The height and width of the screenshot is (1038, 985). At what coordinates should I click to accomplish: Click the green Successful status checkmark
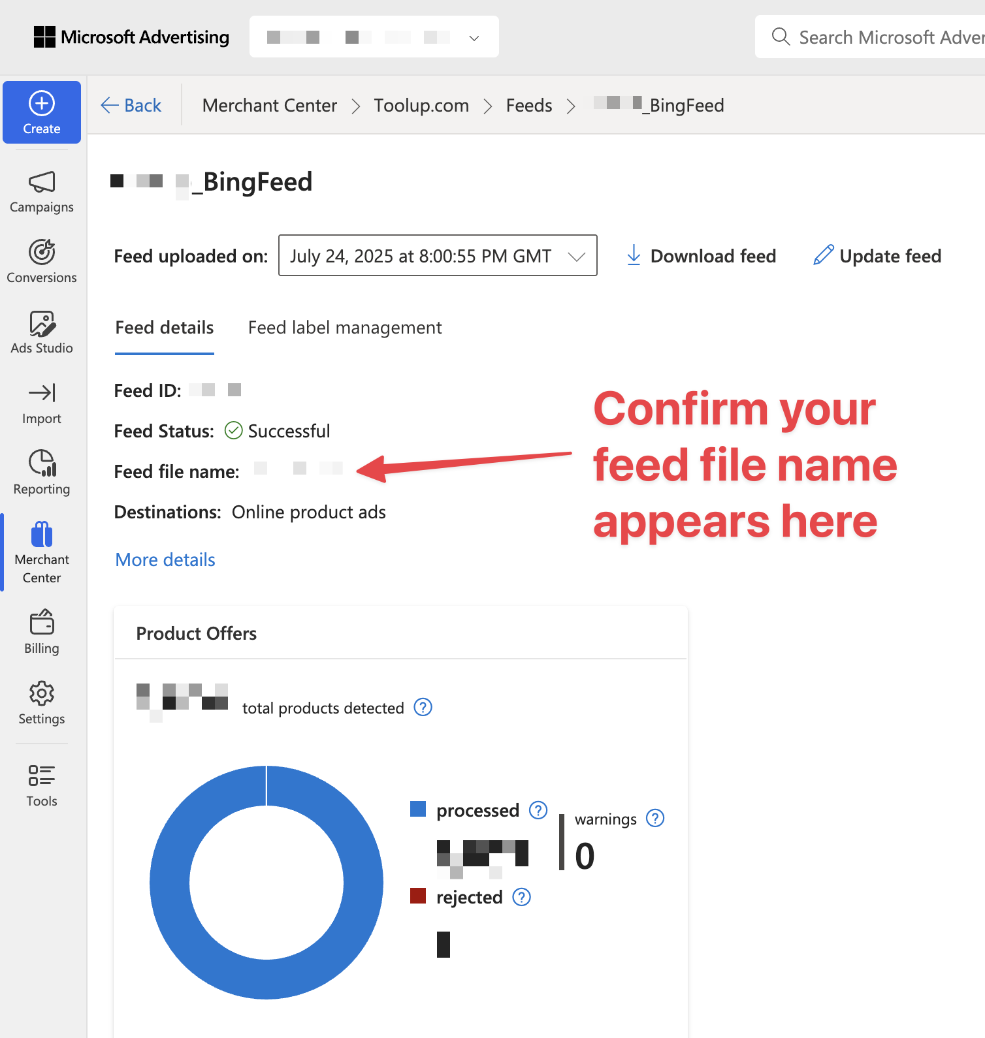coord(234,430)
